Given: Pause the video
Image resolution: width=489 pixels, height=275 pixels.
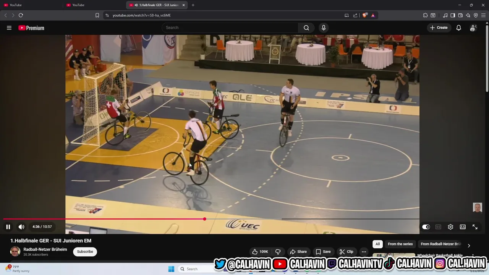Looking at the screenshot, I should pyautogui.click(x=8, y=226).
